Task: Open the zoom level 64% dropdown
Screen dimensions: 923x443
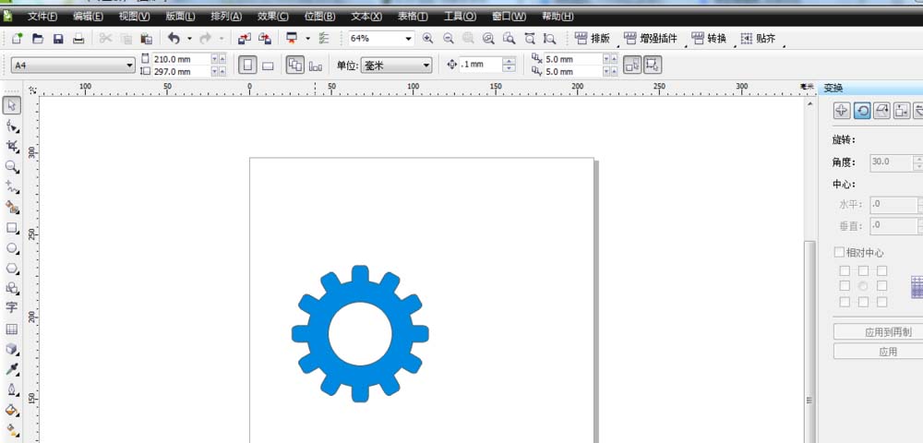Action: click(x=409, y=39)
